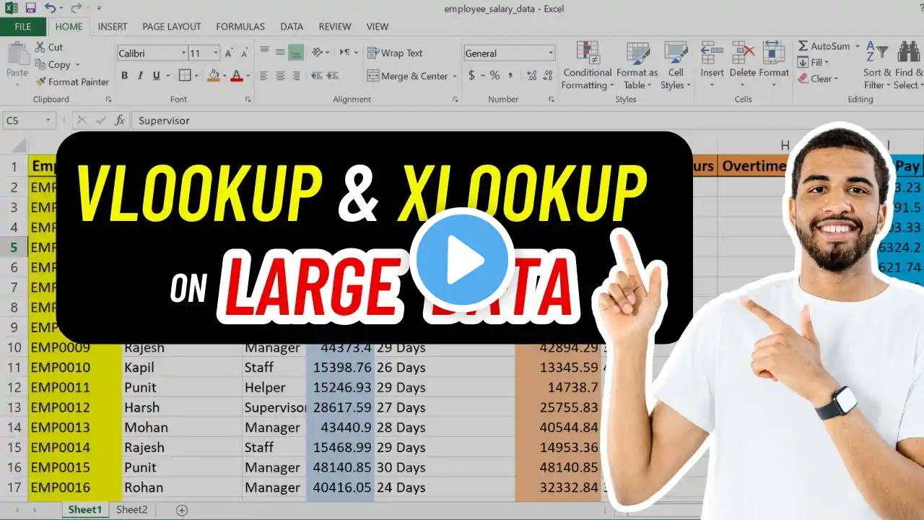
Task: Expand the Conditional Formatting menu
Action: 588,66
